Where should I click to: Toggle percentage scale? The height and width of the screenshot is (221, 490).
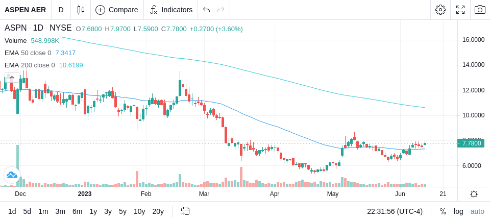(443, 212)
